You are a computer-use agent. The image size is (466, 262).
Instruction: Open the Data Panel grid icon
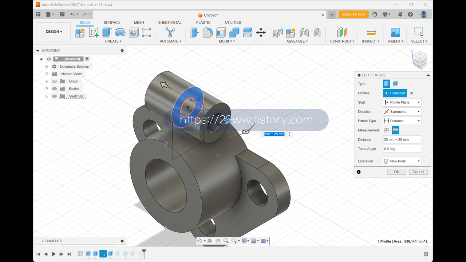[38, 14]
